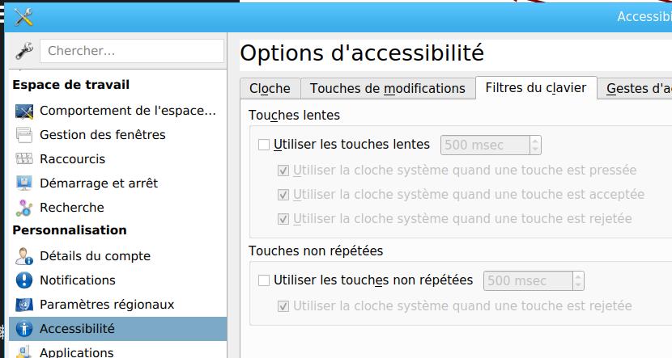Toggle cloche système quand touche est acceptée
This screenshot has height=358, width=672.
[x=283, y=195]
